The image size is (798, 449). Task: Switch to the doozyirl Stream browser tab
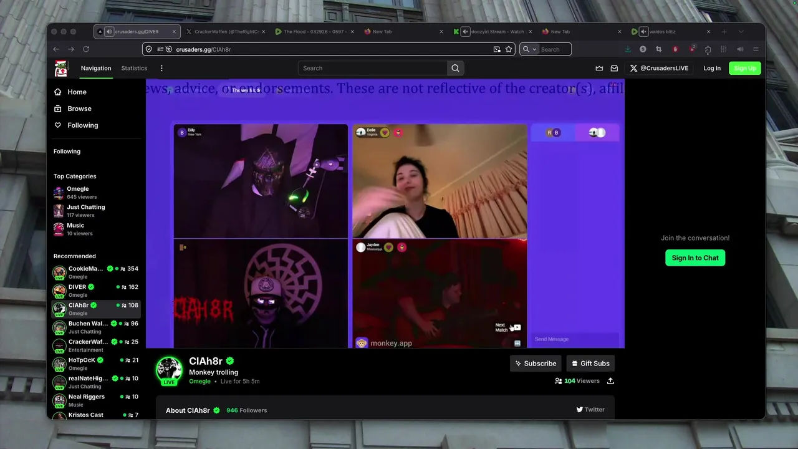493,31
